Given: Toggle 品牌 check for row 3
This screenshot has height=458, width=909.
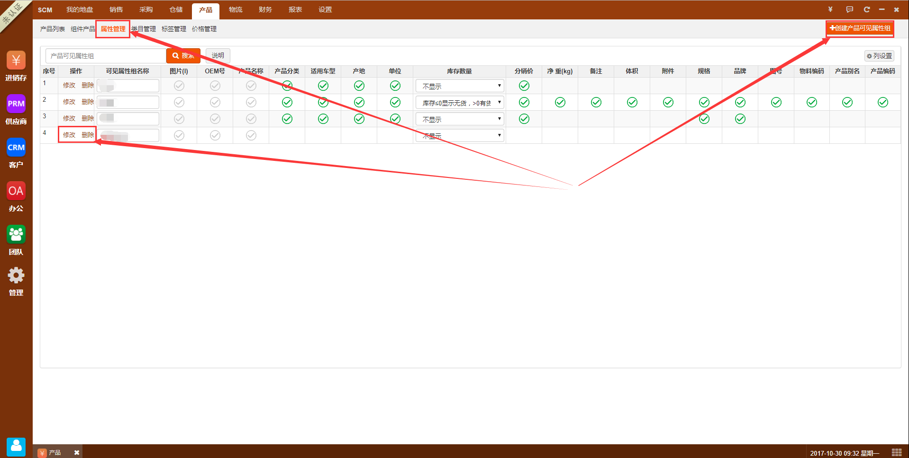Looking at the screenshot, I should (740, 119).
